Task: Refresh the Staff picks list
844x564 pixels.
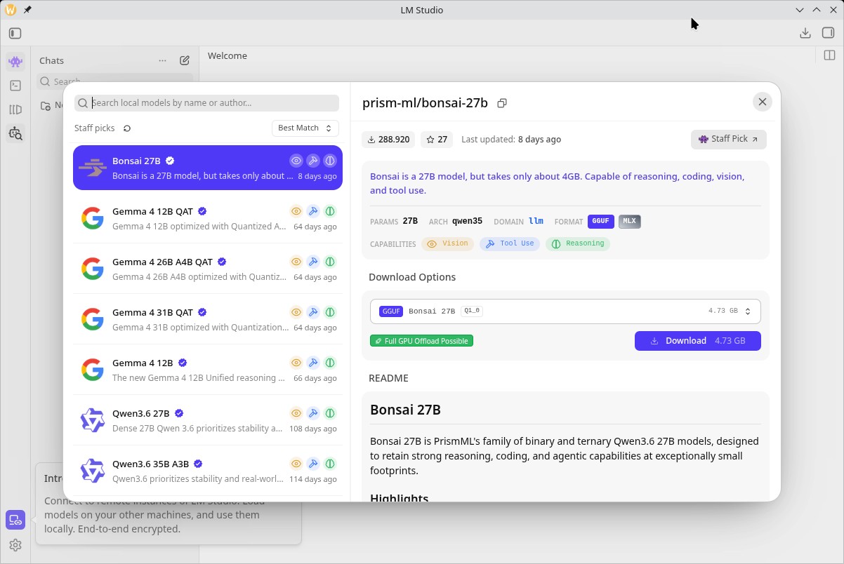Action: point(127,128)
